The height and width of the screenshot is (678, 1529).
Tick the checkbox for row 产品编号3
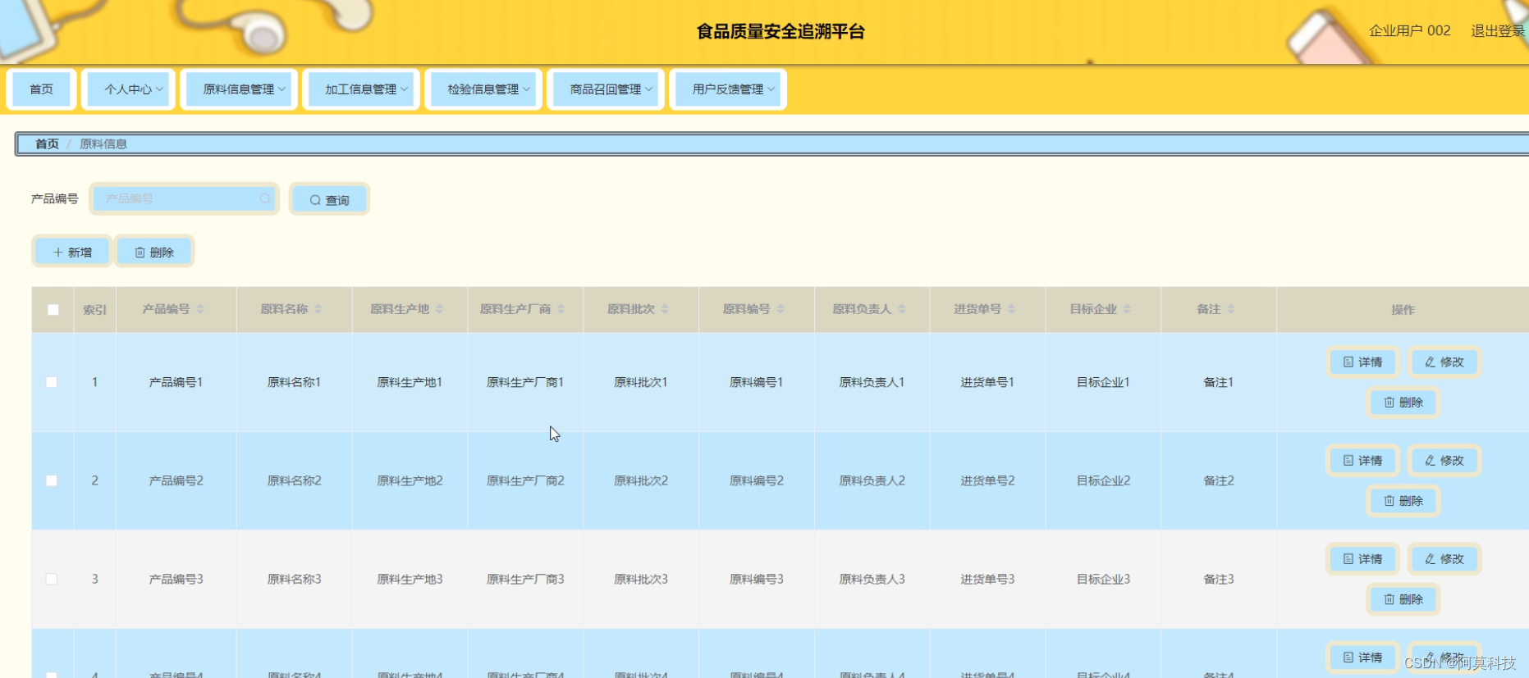52,579
